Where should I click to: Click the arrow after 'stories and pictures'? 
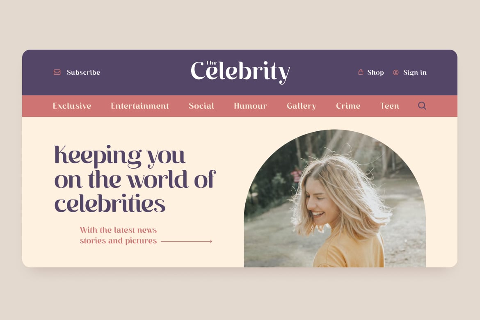coord(186,241)
